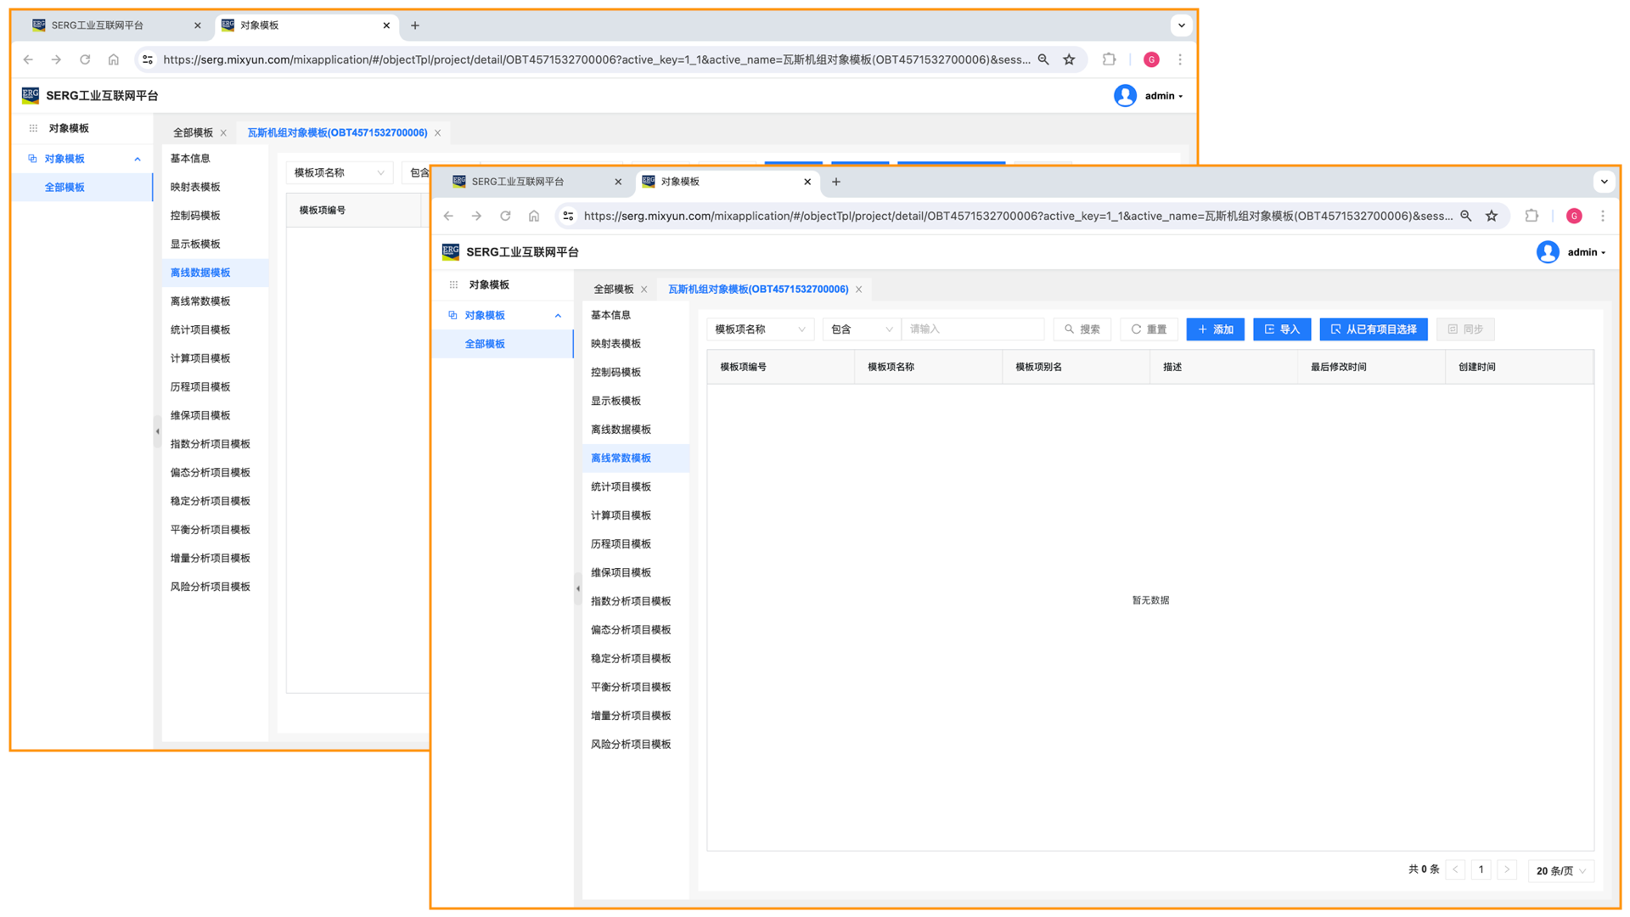Open the extensions puzzle icon in front browser
Image resolution: width=1630 pixels, height=917 pixels.
(x=1532, y=216)
